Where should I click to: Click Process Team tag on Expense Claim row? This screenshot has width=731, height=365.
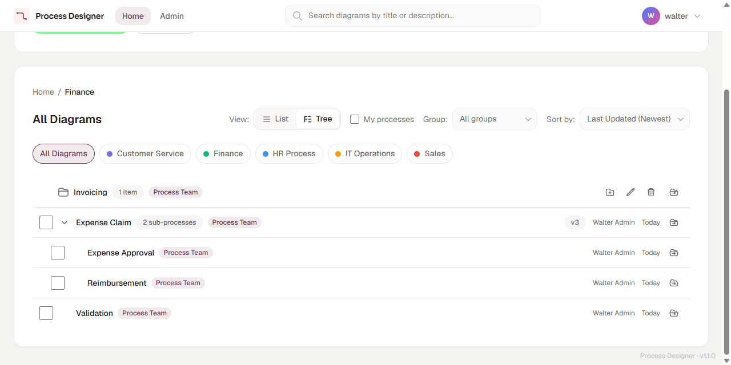tap(235, 222)
